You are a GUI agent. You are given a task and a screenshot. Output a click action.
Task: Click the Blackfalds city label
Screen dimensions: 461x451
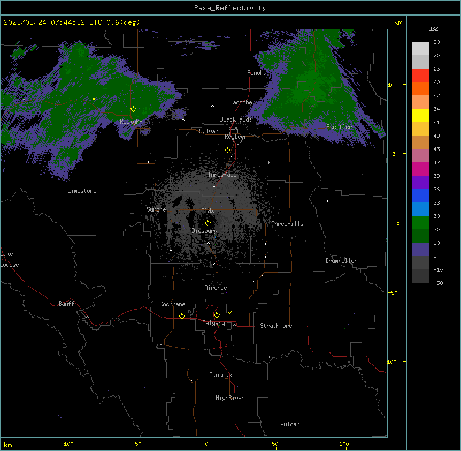(236, 119)
